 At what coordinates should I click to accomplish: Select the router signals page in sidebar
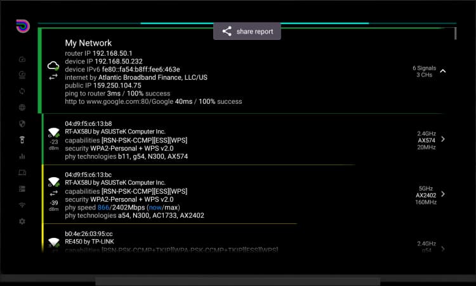(x=22, y=140)
